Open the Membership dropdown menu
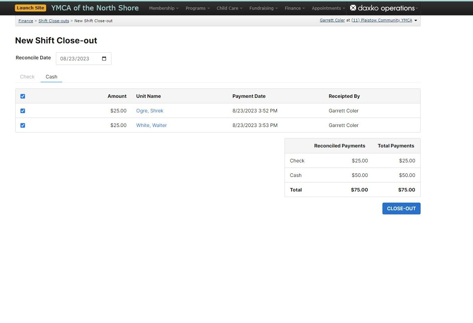Screen dimensions: 473x323 (164, 8)
